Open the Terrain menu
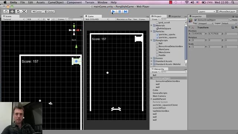 click(90, 2)
